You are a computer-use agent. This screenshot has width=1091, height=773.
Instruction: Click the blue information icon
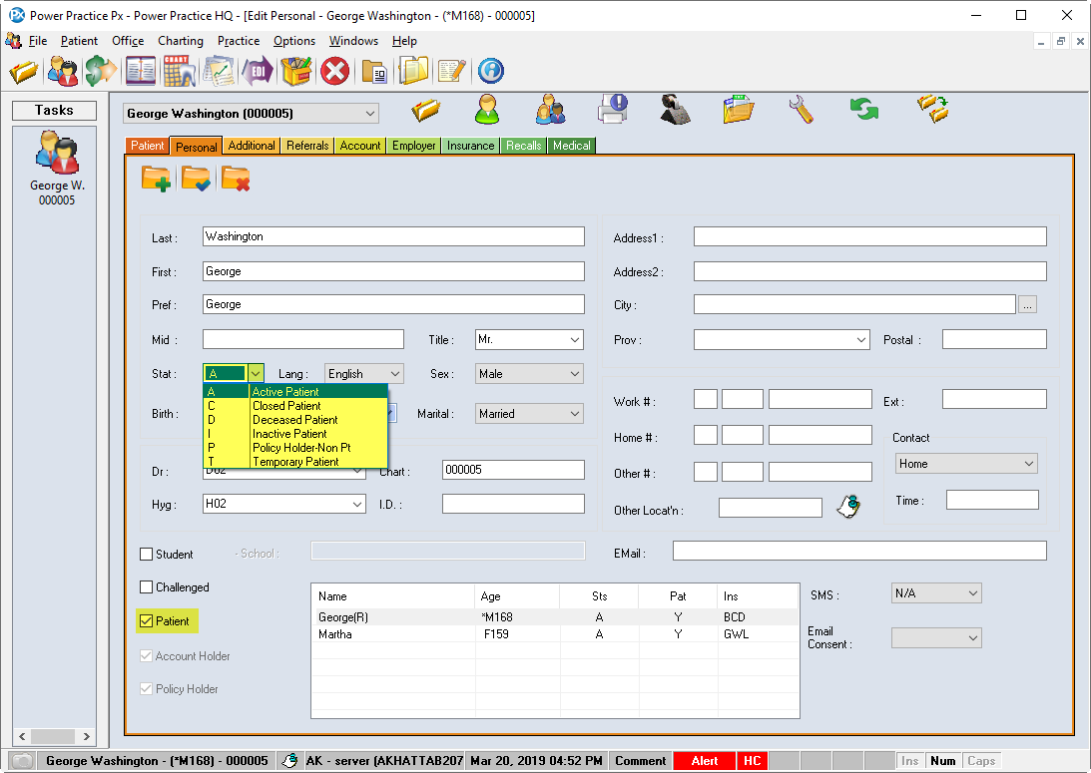[x=490, y=71]
